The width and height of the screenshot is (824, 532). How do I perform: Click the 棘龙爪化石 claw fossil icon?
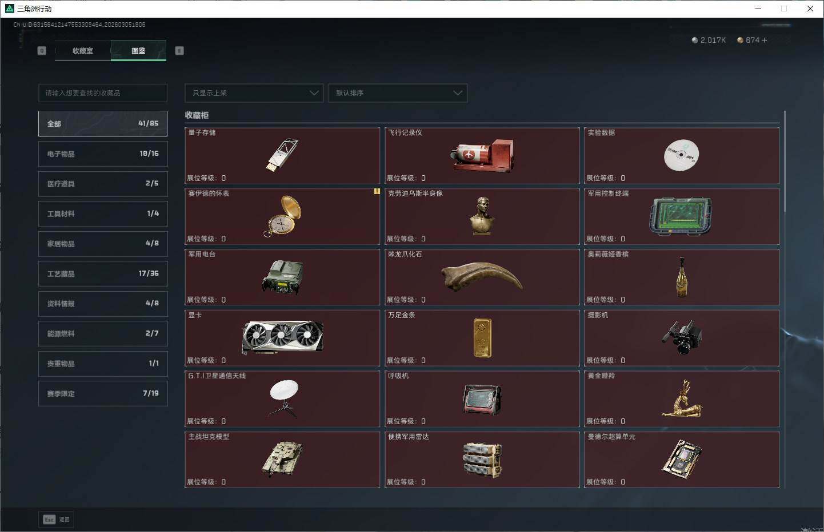pos(482,276)
